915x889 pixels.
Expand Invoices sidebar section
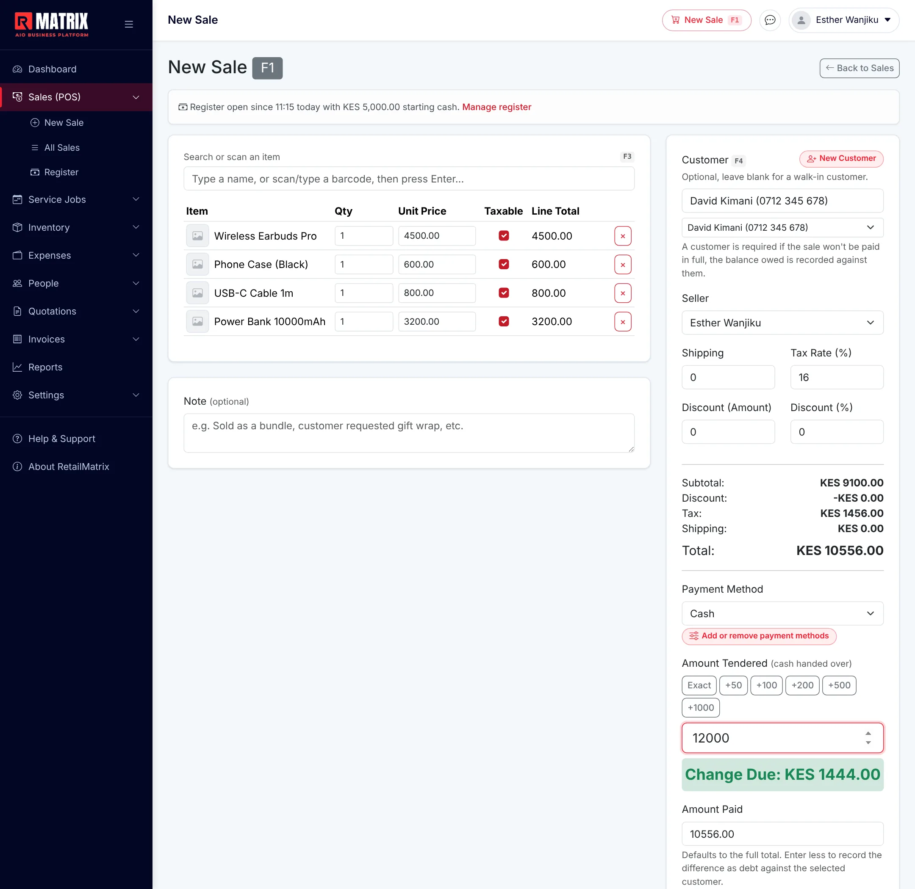(76, 340)
